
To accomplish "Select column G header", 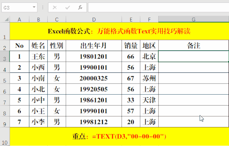I will pos(194,19).
